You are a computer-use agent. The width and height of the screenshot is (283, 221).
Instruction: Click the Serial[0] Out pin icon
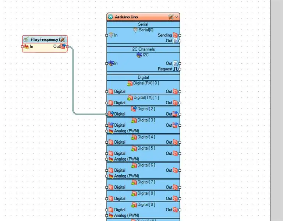[175, 41]
